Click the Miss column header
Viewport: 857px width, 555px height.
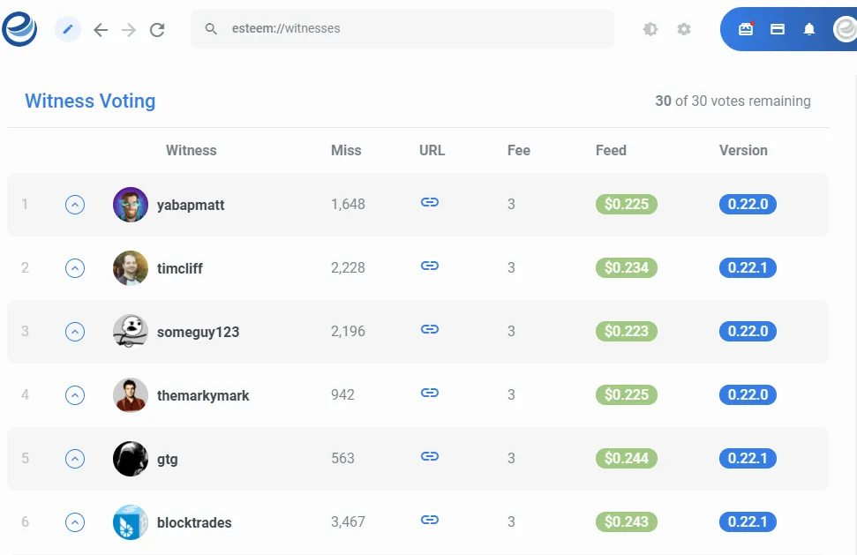pyautogui.click(x=346, y=150)
